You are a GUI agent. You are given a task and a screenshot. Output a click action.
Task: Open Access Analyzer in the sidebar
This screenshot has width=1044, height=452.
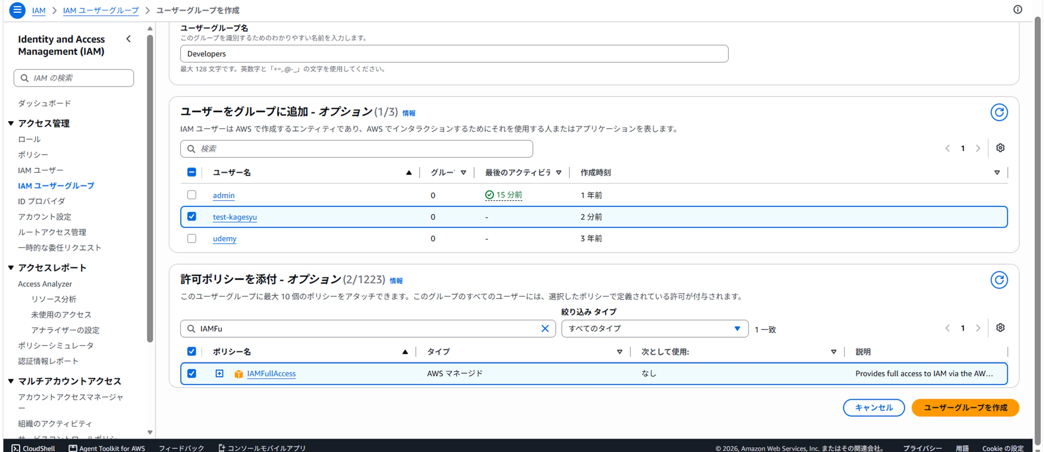(45, 284)
